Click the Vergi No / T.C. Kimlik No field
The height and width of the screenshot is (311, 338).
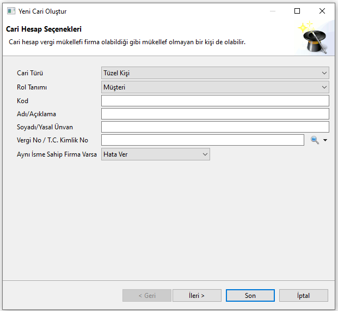pos(202,140)
